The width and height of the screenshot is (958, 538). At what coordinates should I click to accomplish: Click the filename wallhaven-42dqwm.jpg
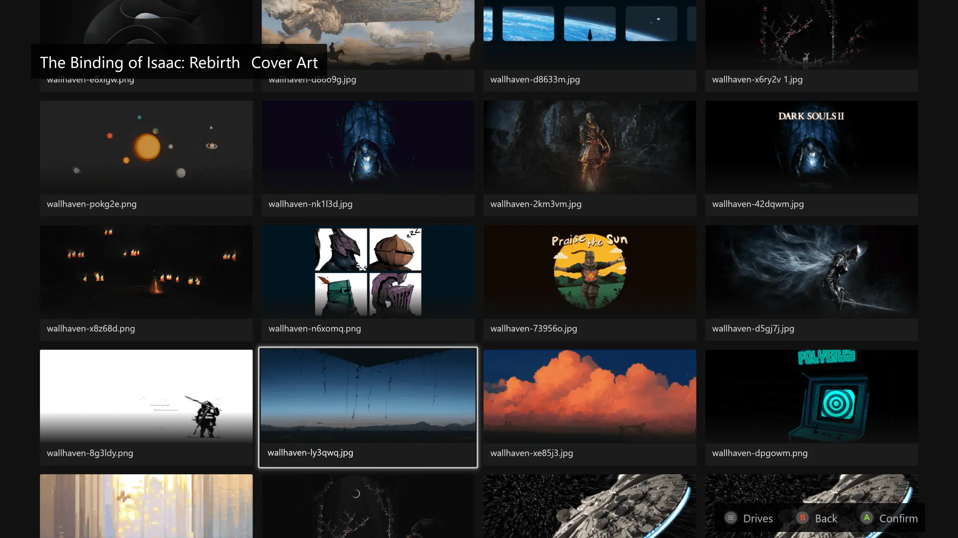(758, 204)
